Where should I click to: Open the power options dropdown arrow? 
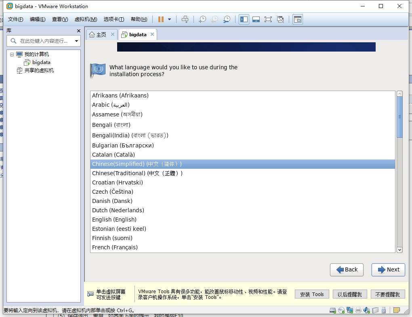pyautogui.click(x=170, y=19)
